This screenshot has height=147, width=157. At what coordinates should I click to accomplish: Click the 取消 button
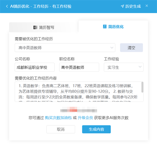[x=61, y=129]
